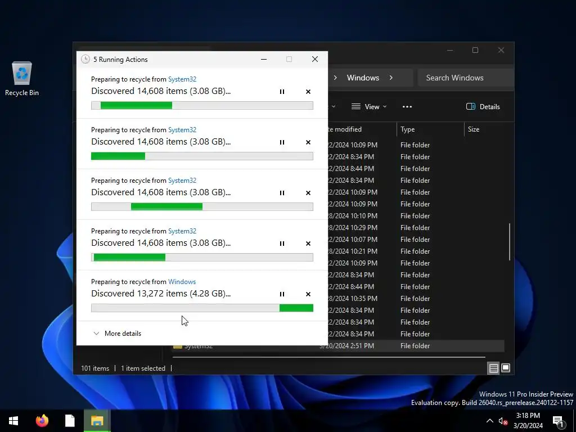Pause the second System32 recycle action
Image resolution: width=576 pixels, height=432 pixels.
tap(282, 142)
